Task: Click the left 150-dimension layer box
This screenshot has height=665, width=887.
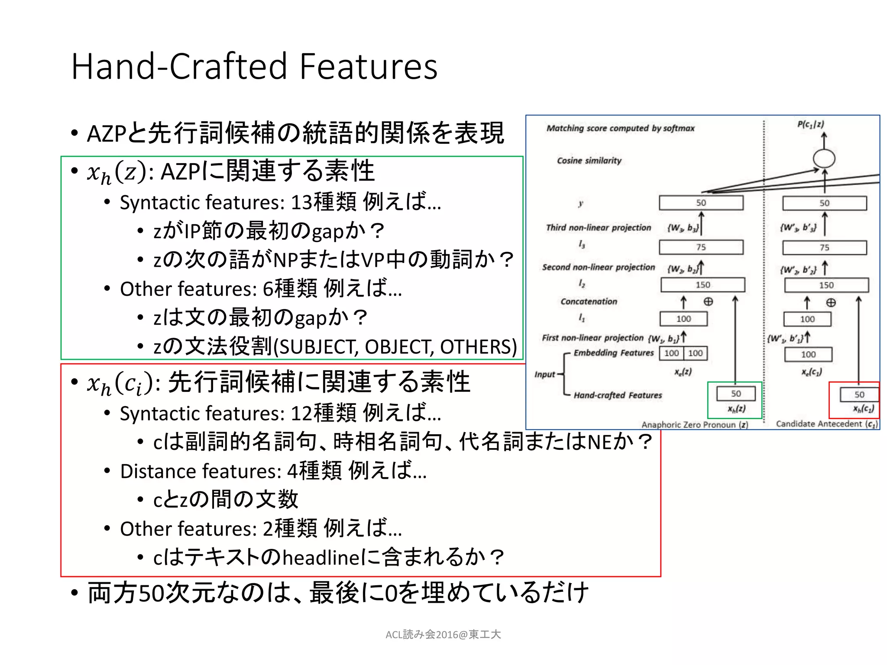Action: [x=702, y=285]
